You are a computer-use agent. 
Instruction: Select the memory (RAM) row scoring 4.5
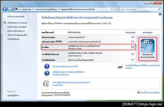coord(88,42)
